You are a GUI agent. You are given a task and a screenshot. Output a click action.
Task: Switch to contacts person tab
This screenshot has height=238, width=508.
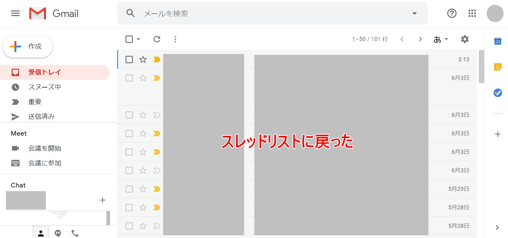coord(41,233)
